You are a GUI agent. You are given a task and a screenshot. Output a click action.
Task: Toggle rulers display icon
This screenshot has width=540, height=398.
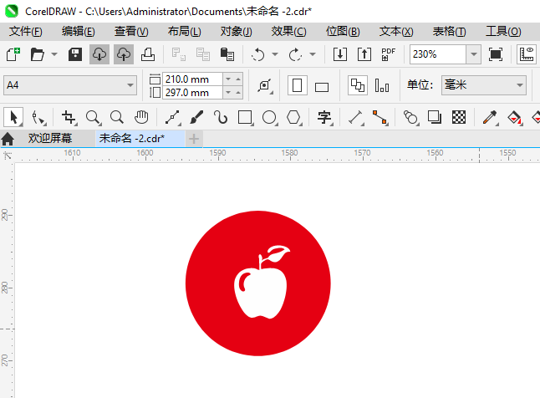pos(527,54)
